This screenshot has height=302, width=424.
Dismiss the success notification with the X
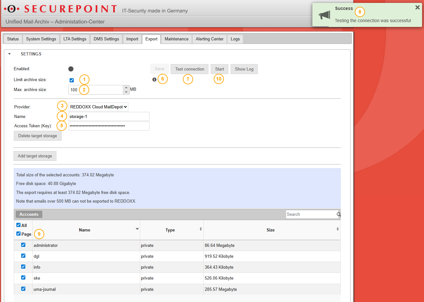pyautogui.click(x=417, y=7)
